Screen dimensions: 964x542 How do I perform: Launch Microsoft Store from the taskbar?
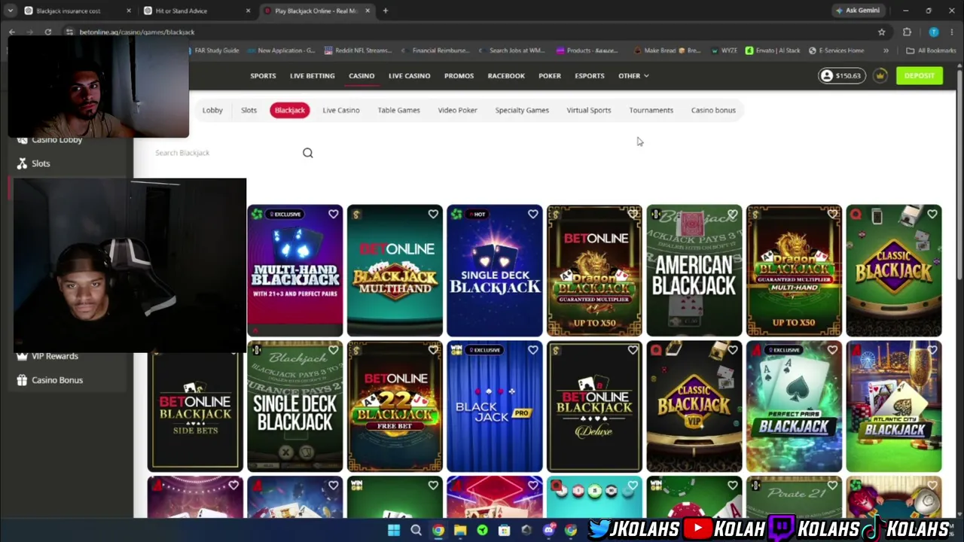click(x=504, y=531)
